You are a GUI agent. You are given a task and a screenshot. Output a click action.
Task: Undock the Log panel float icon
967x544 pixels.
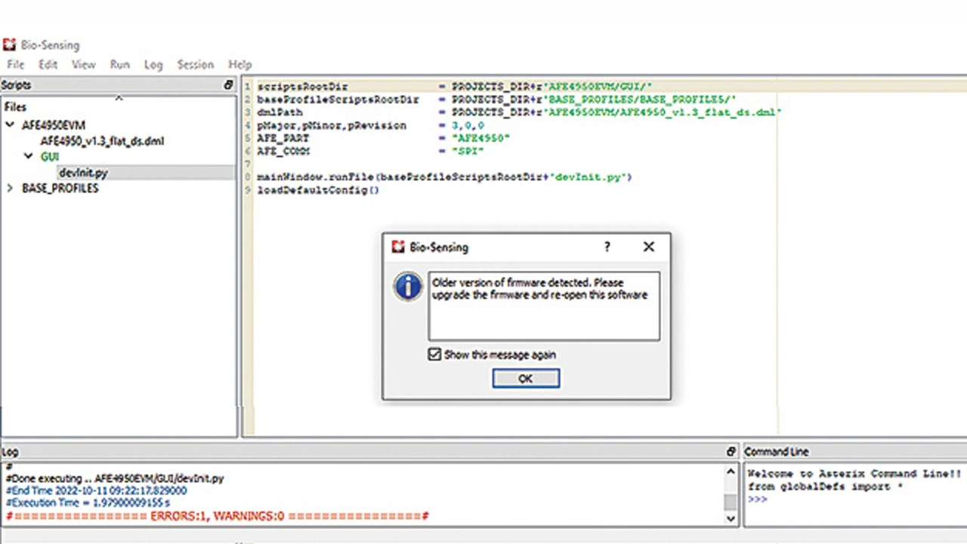coord(731,452)
